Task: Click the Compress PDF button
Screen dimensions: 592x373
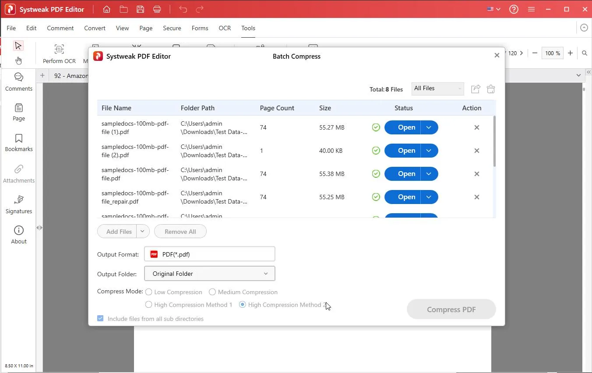Action: tap(451, 310)
